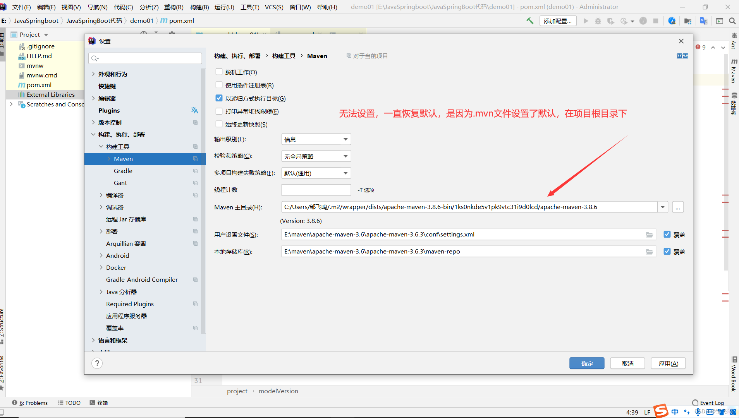The width and height of the screenshot is (739, 418).
Task: Click folder browse icon in user settings field
Action: click(650, 235)
